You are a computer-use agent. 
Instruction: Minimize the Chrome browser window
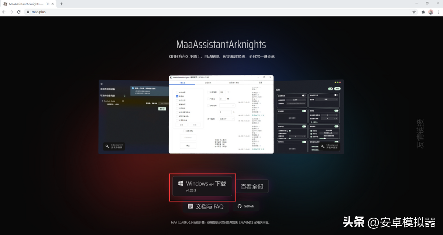point(417,3)
